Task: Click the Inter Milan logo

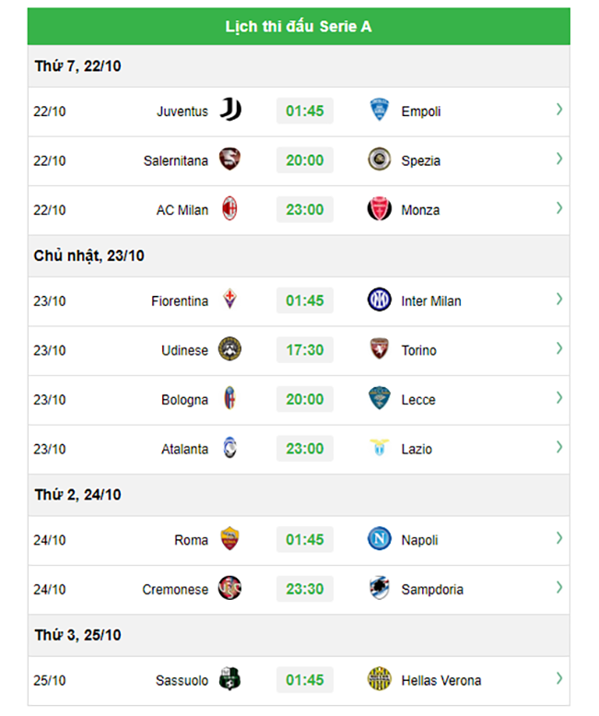Action: (379, 300)
